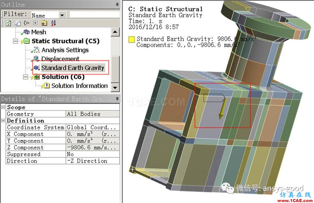Image resolution: width=314 pixels, height=203 pixels.
Task: Click the Coordinate System value cell
Action: point(93,127)
